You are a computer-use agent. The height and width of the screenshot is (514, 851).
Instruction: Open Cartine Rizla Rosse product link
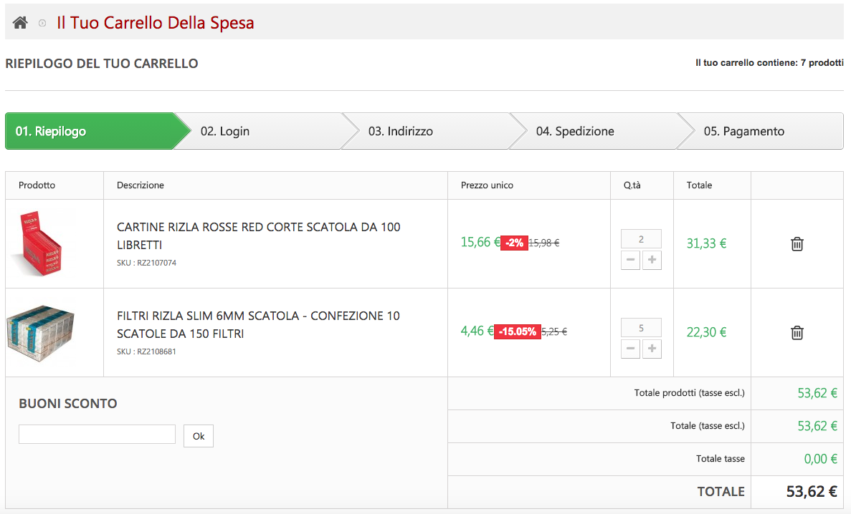click(258, 236)
